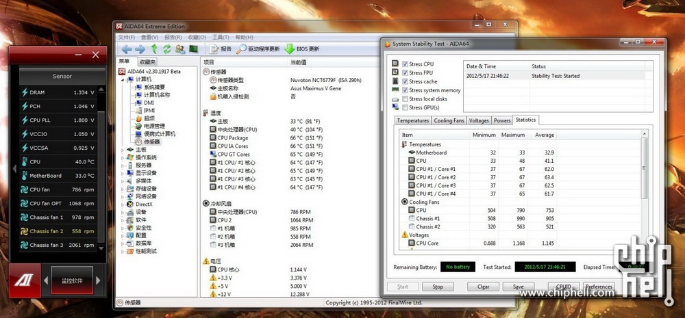Click Save button in Stability Test
The height and width of the screenshot is (318, 685).
coord(519,287)
